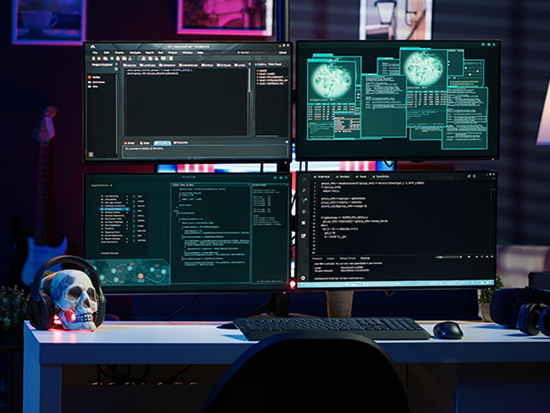Click the Manage gear icon in code editor
The image size is (550, 413).
pos(303,278)
